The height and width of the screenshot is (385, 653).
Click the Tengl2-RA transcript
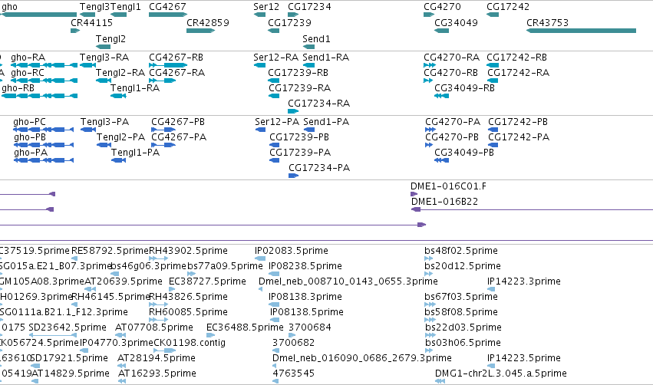pos(104,81)
